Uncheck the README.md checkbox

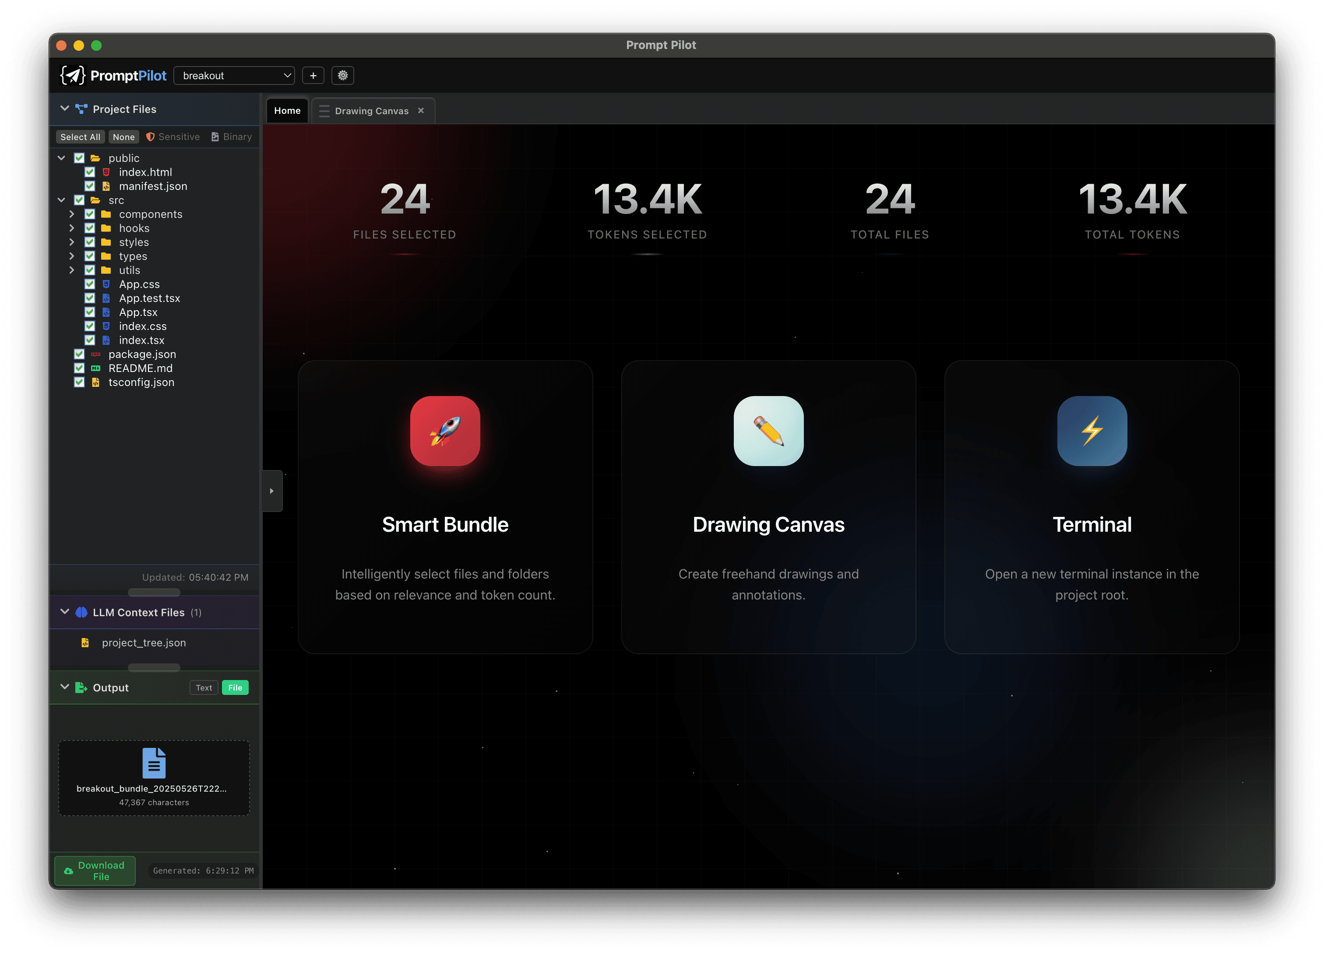[x=79, y=368]
